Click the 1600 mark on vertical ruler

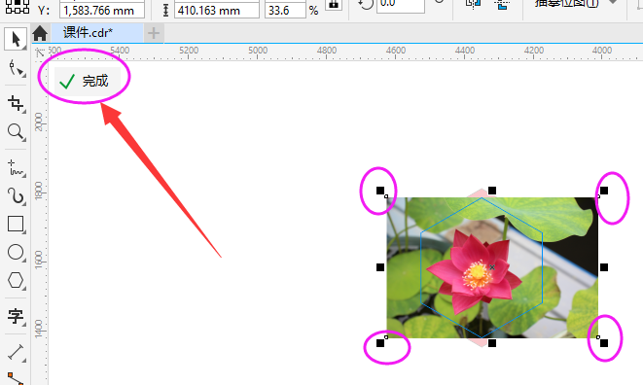pos(39,260)
